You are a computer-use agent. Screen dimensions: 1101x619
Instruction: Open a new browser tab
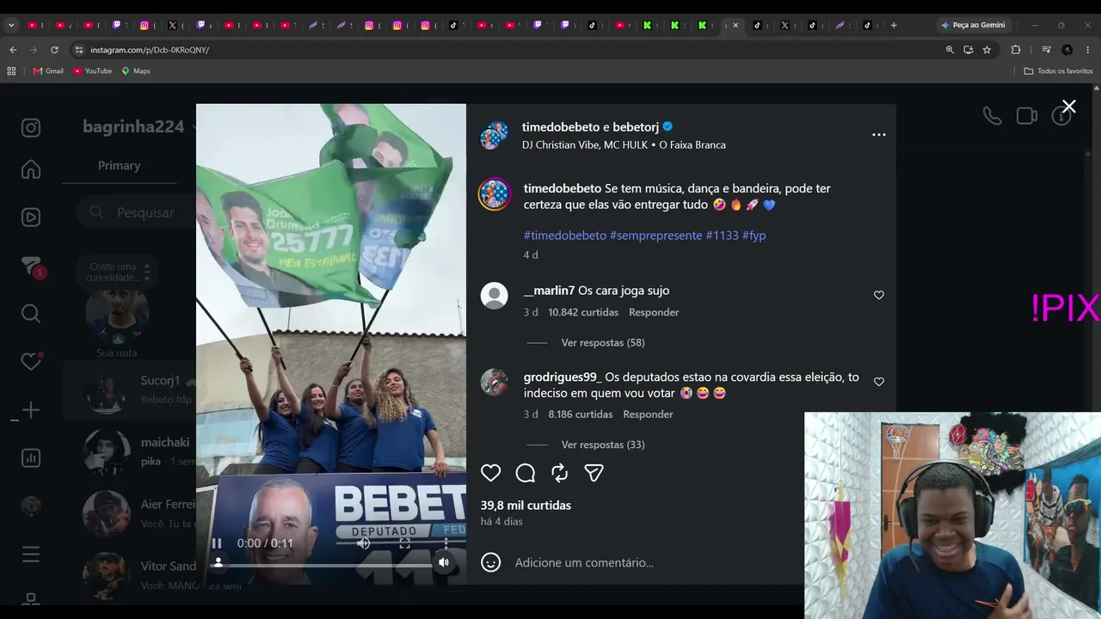[x=894, y=25]
